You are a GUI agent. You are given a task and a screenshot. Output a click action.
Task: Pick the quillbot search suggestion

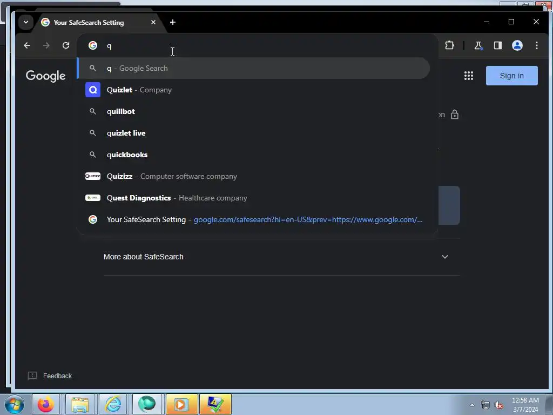click(254, 111)
